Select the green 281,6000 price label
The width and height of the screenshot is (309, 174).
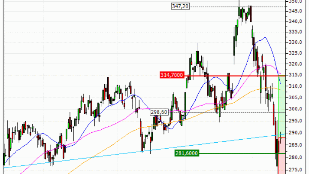[188, 153]
